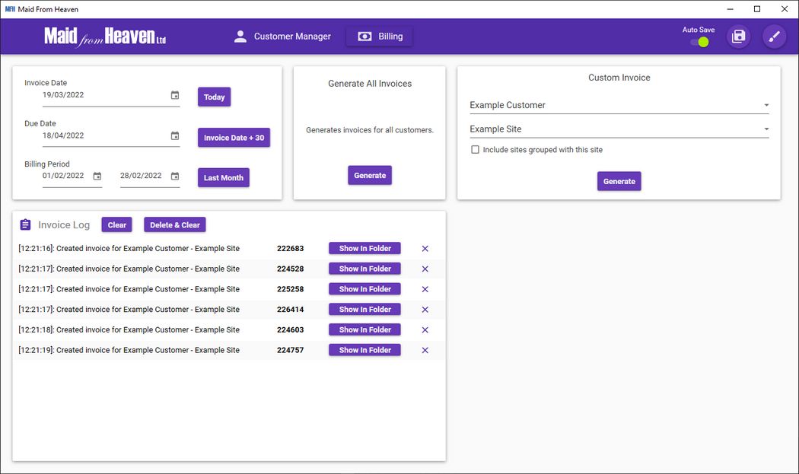Click the paintbrush theme icon

pos(774,37)
